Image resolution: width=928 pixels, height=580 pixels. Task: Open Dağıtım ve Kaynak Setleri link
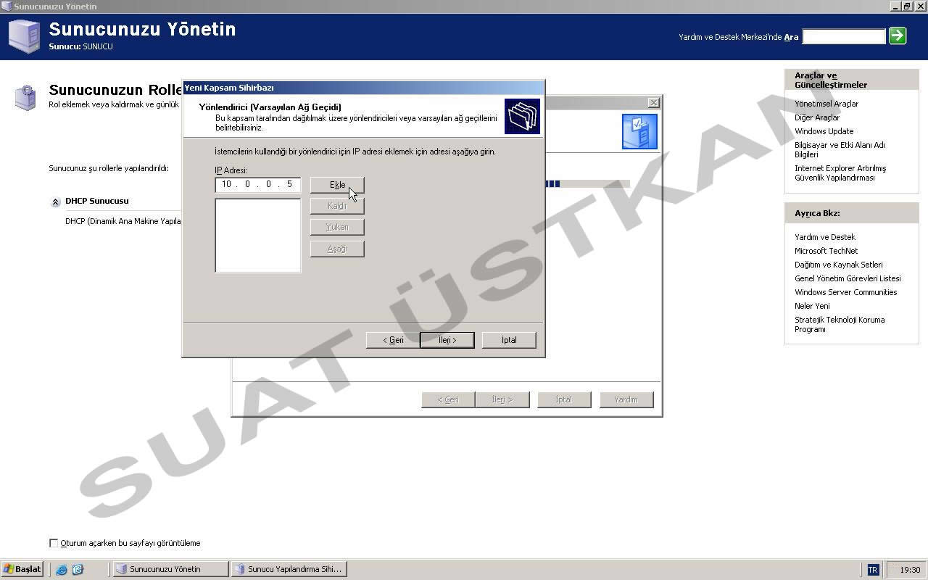click(839, 265)
